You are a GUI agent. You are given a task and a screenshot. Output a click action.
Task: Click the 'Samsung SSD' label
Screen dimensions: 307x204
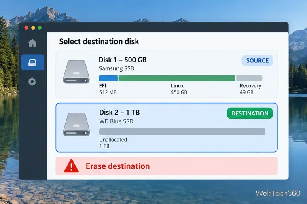click(116, 68)
